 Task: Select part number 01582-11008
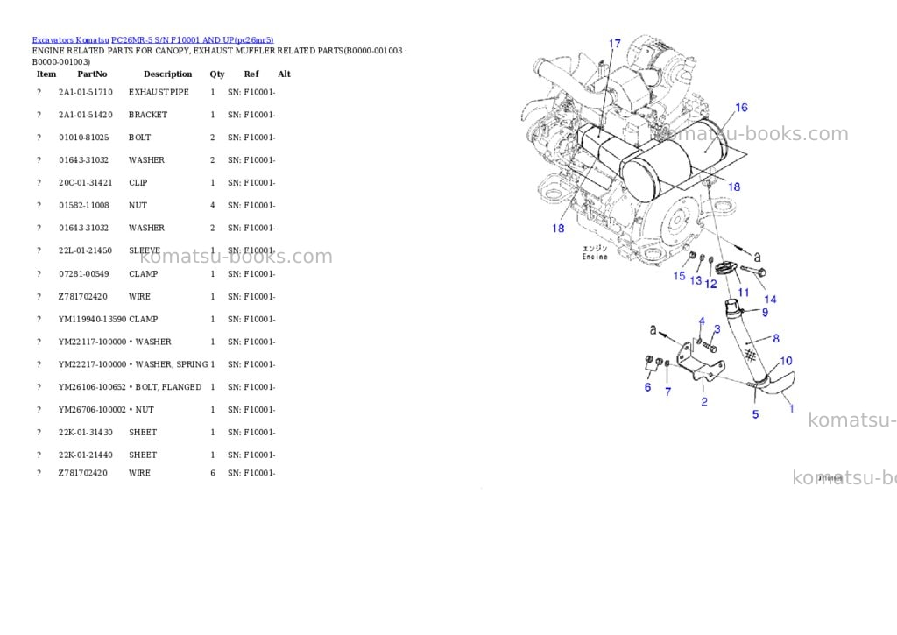point(83,205)
